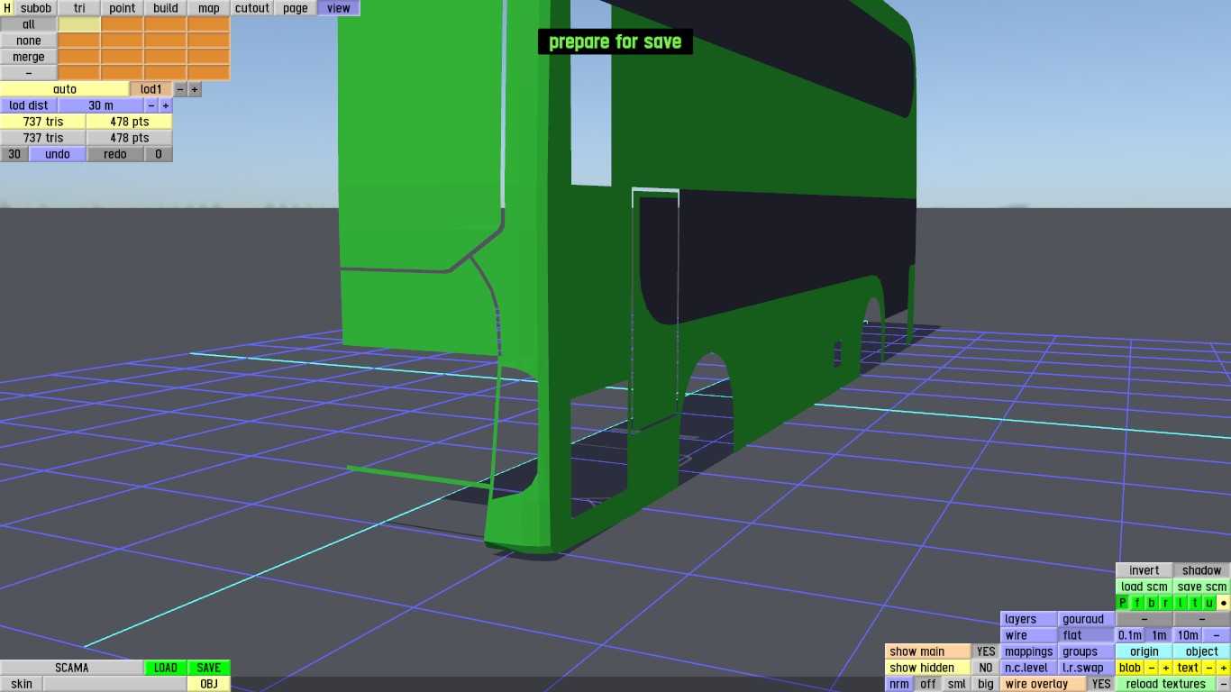
Task: Toggle the show main YES option
Action: 986,651
